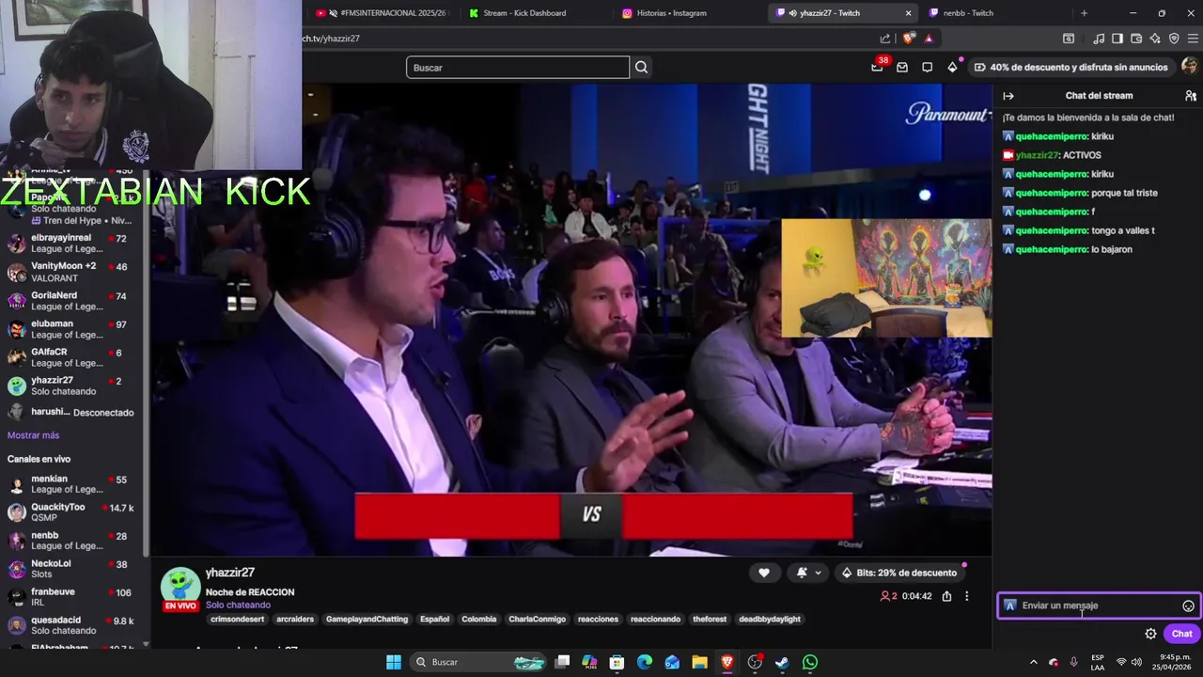
Task: Click the purple Chat send button
Action: 1182,634
